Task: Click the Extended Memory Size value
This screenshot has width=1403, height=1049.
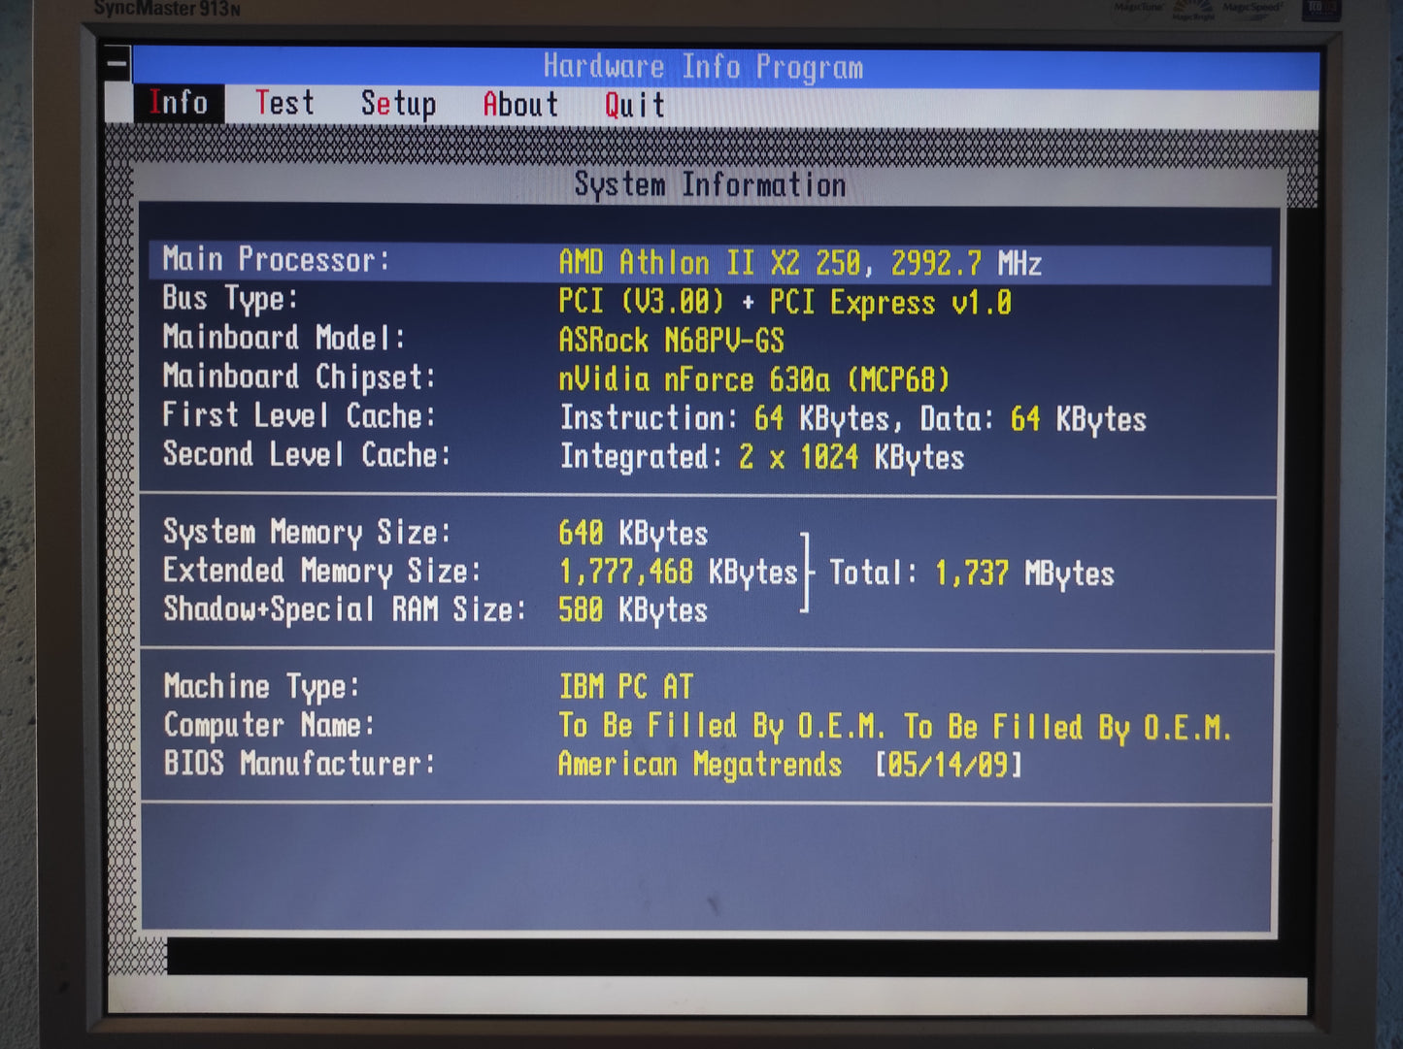Action: 678,572
